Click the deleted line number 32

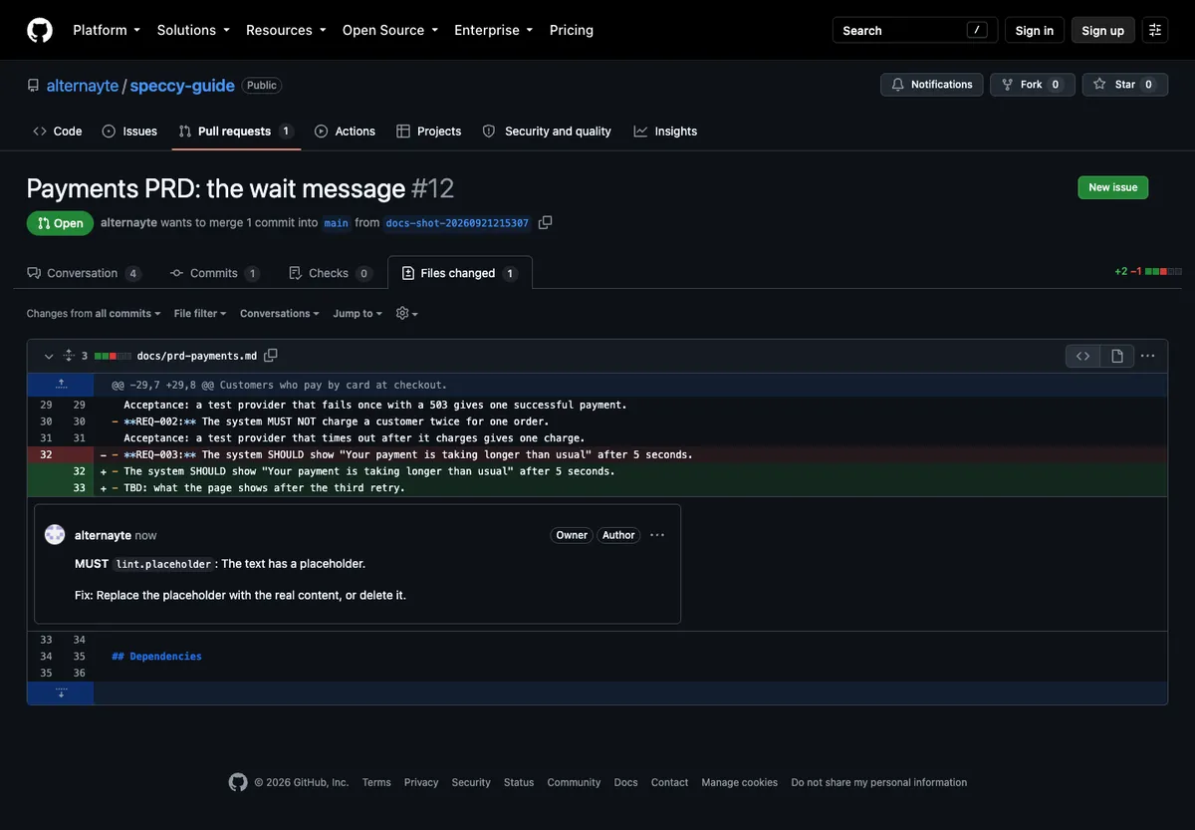click(46, 454)
